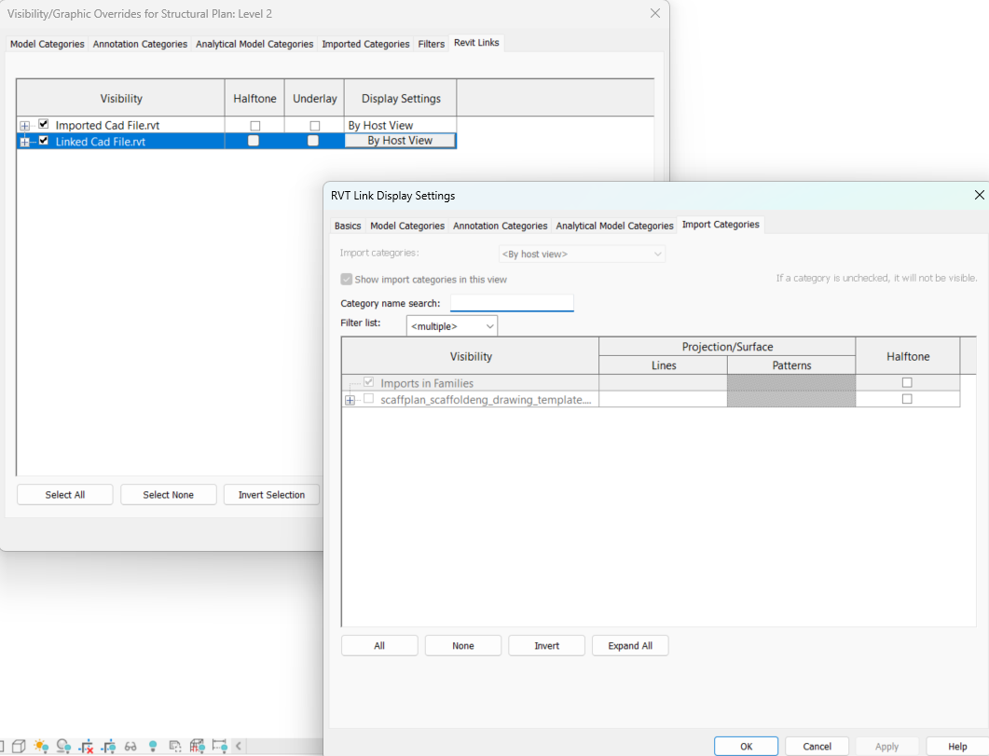The height and width of the screenshot is (756, 989).
Task: Expand scaffplan_scaffoldeng_drawing_template category
Action: (x=350, y=399)
